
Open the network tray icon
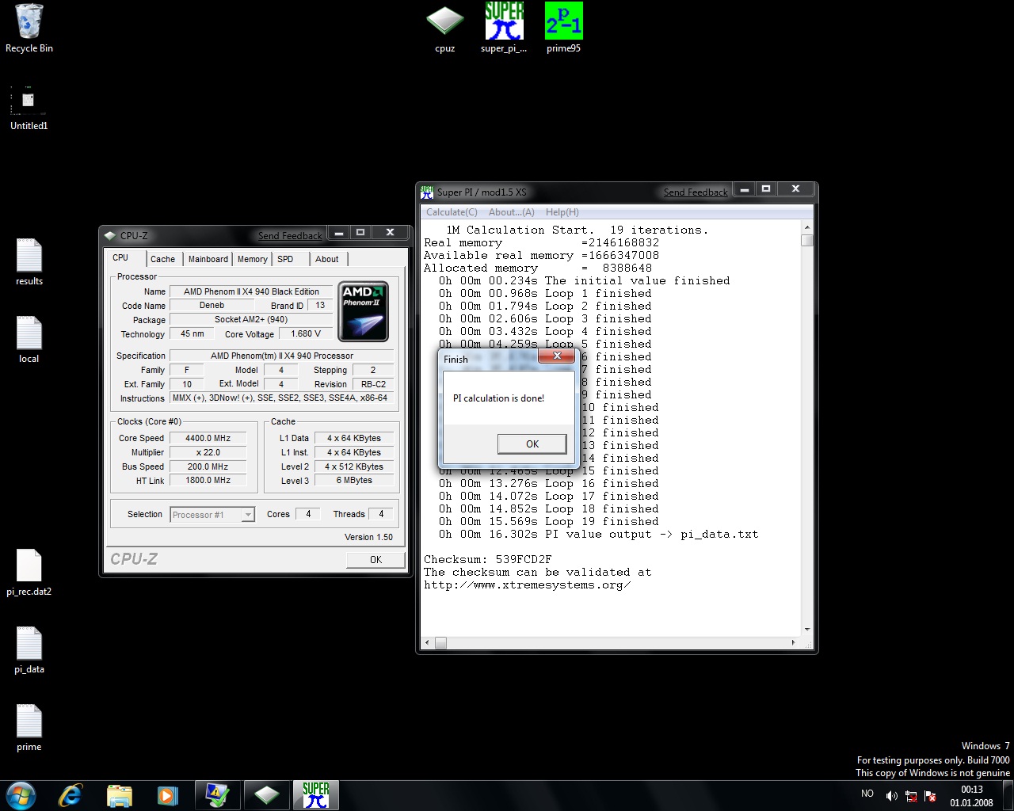point(911,796)
